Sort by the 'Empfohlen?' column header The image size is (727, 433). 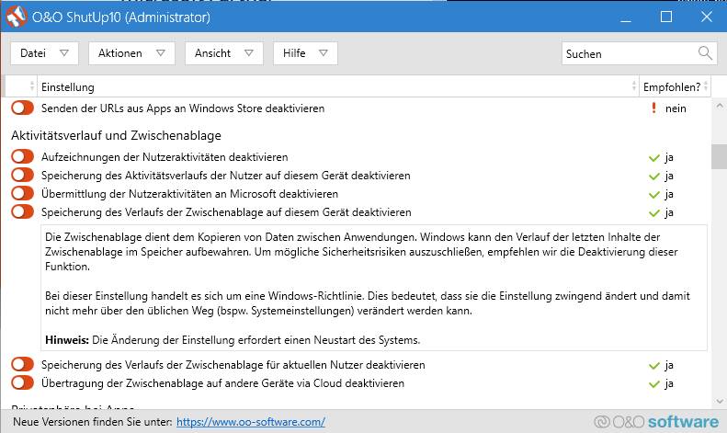coord(671,86)
